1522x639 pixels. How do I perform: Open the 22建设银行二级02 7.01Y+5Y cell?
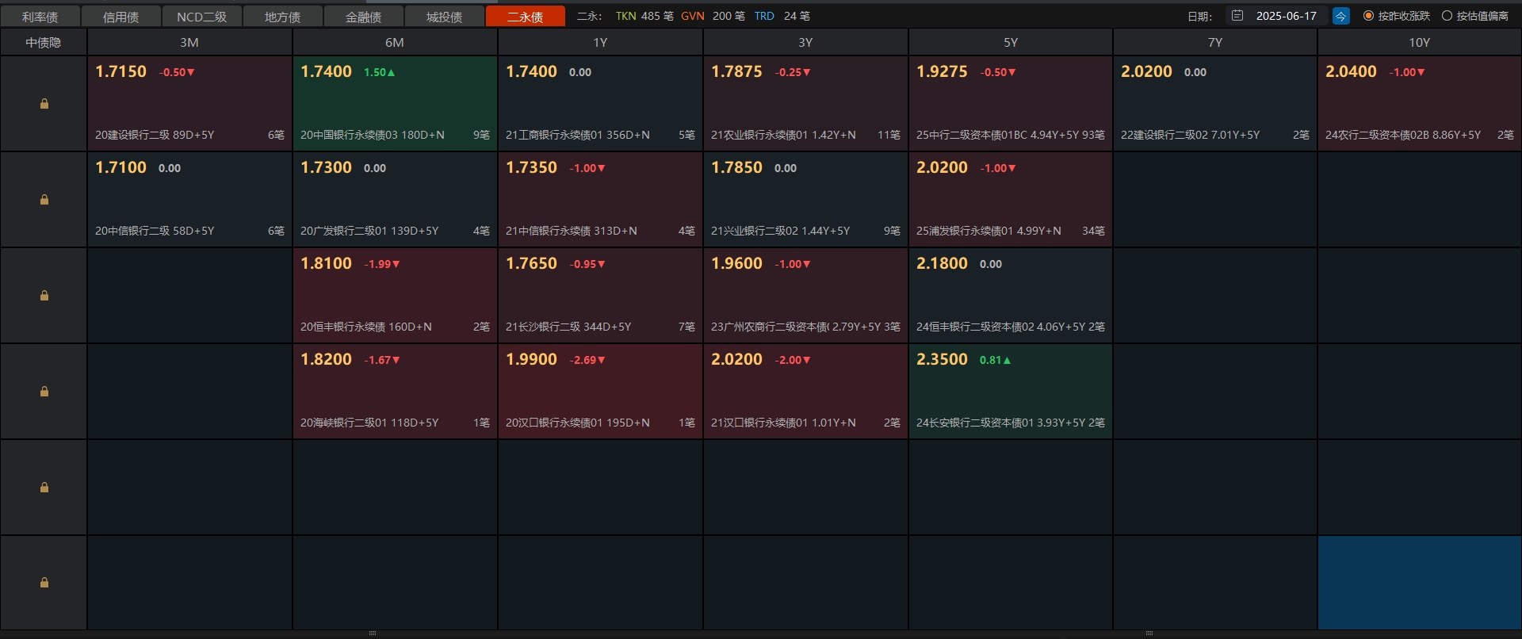point(1215,104)
